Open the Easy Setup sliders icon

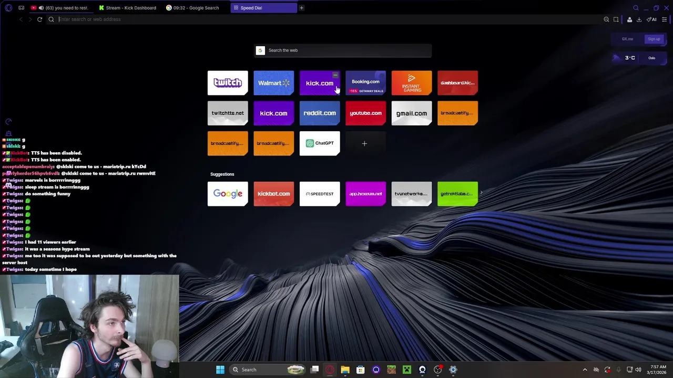point(665,19)
